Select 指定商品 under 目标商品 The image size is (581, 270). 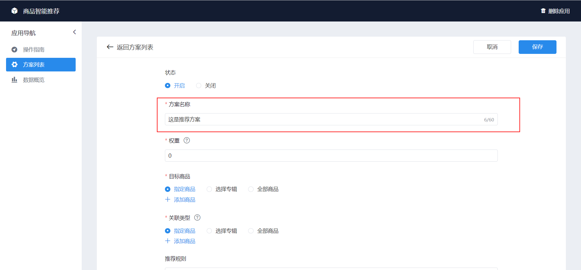click(x=168, y=189)
